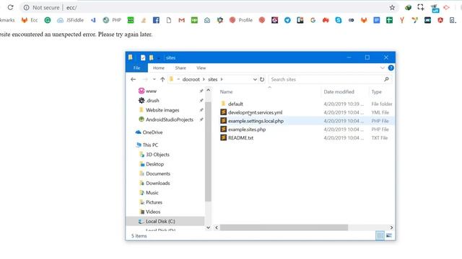Expand the chevron after sites in breadcrumb
The height and width of the screenshot is (259, 462).
pyautogui.click(x=222, y=79)
